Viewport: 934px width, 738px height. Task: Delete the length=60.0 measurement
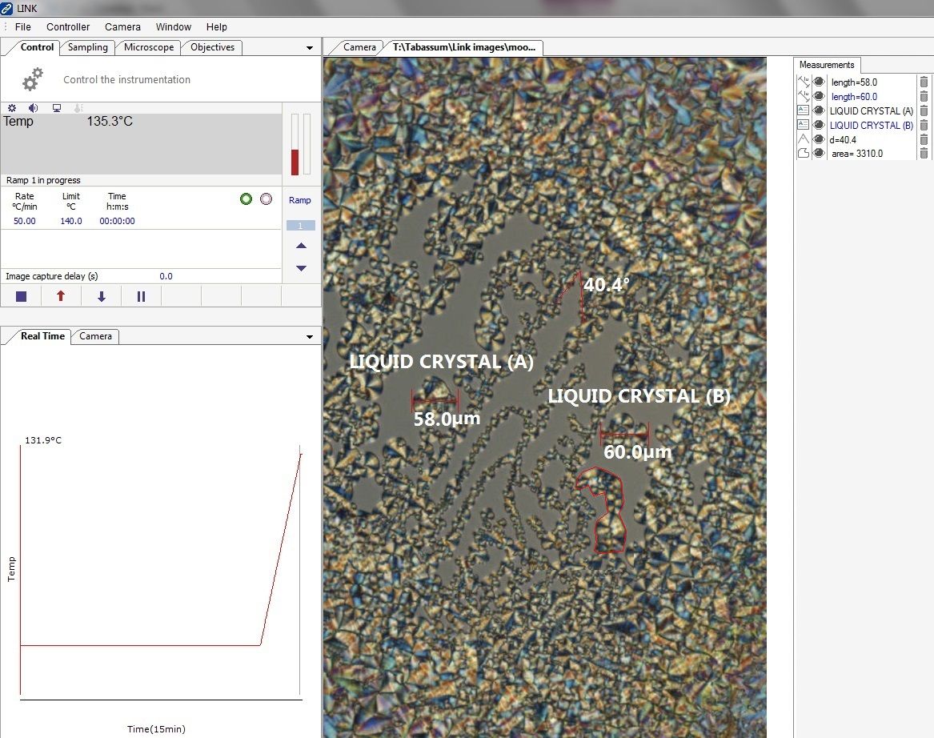tap(924, 96)
